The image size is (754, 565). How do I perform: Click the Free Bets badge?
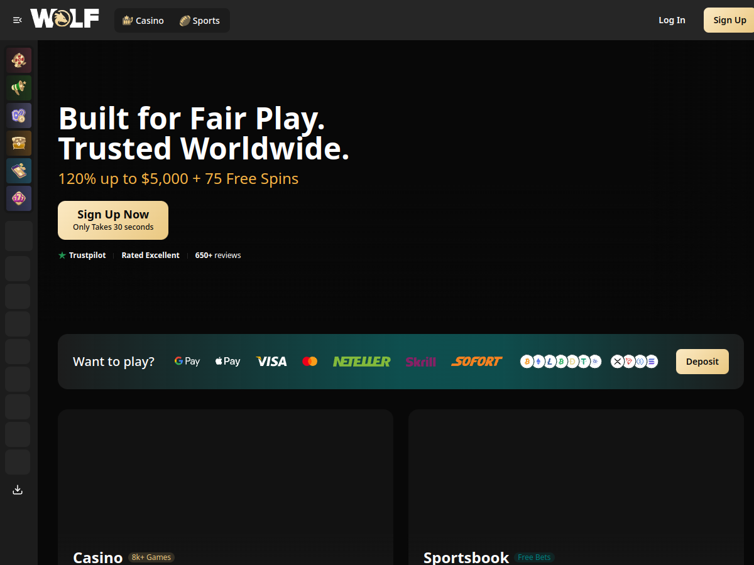pos(535,557)
